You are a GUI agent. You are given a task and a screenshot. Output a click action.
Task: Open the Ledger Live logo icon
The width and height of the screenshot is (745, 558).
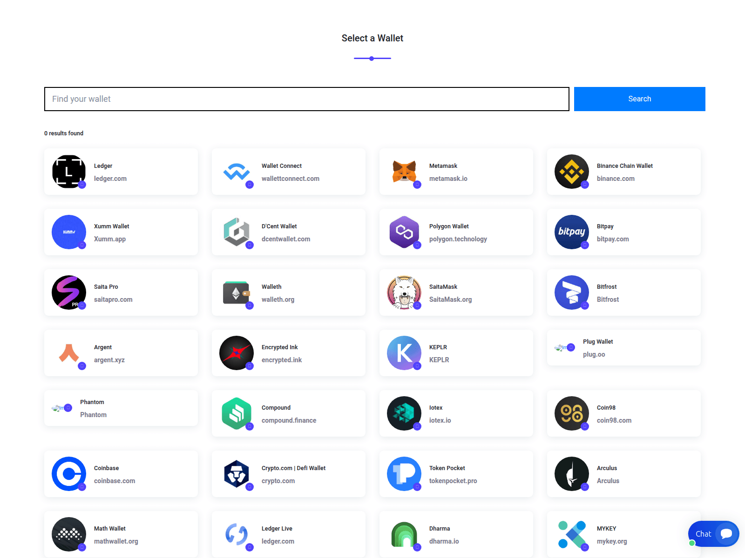click(237, 534)
